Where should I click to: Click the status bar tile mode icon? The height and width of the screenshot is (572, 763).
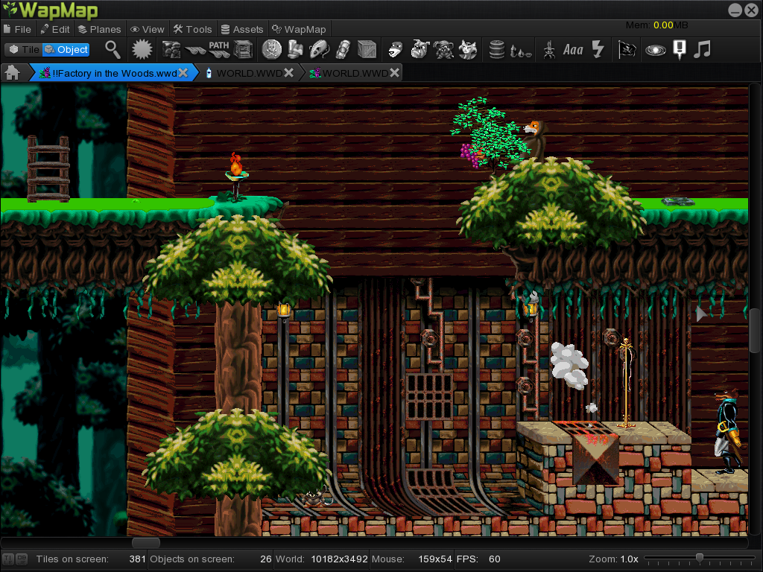[x=7, y=559]
